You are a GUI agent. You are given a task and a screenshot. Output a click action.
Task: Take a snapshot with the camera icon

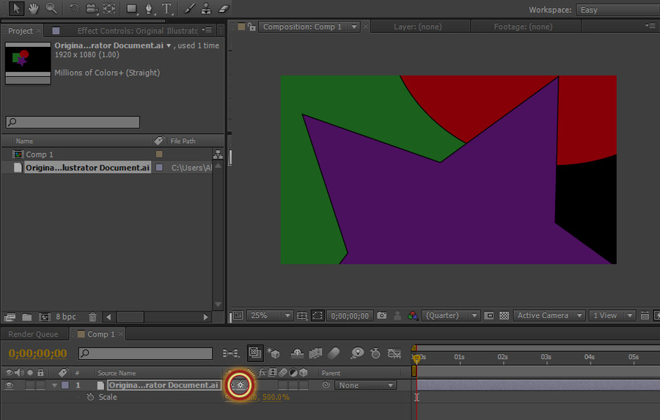pos(381,315)
